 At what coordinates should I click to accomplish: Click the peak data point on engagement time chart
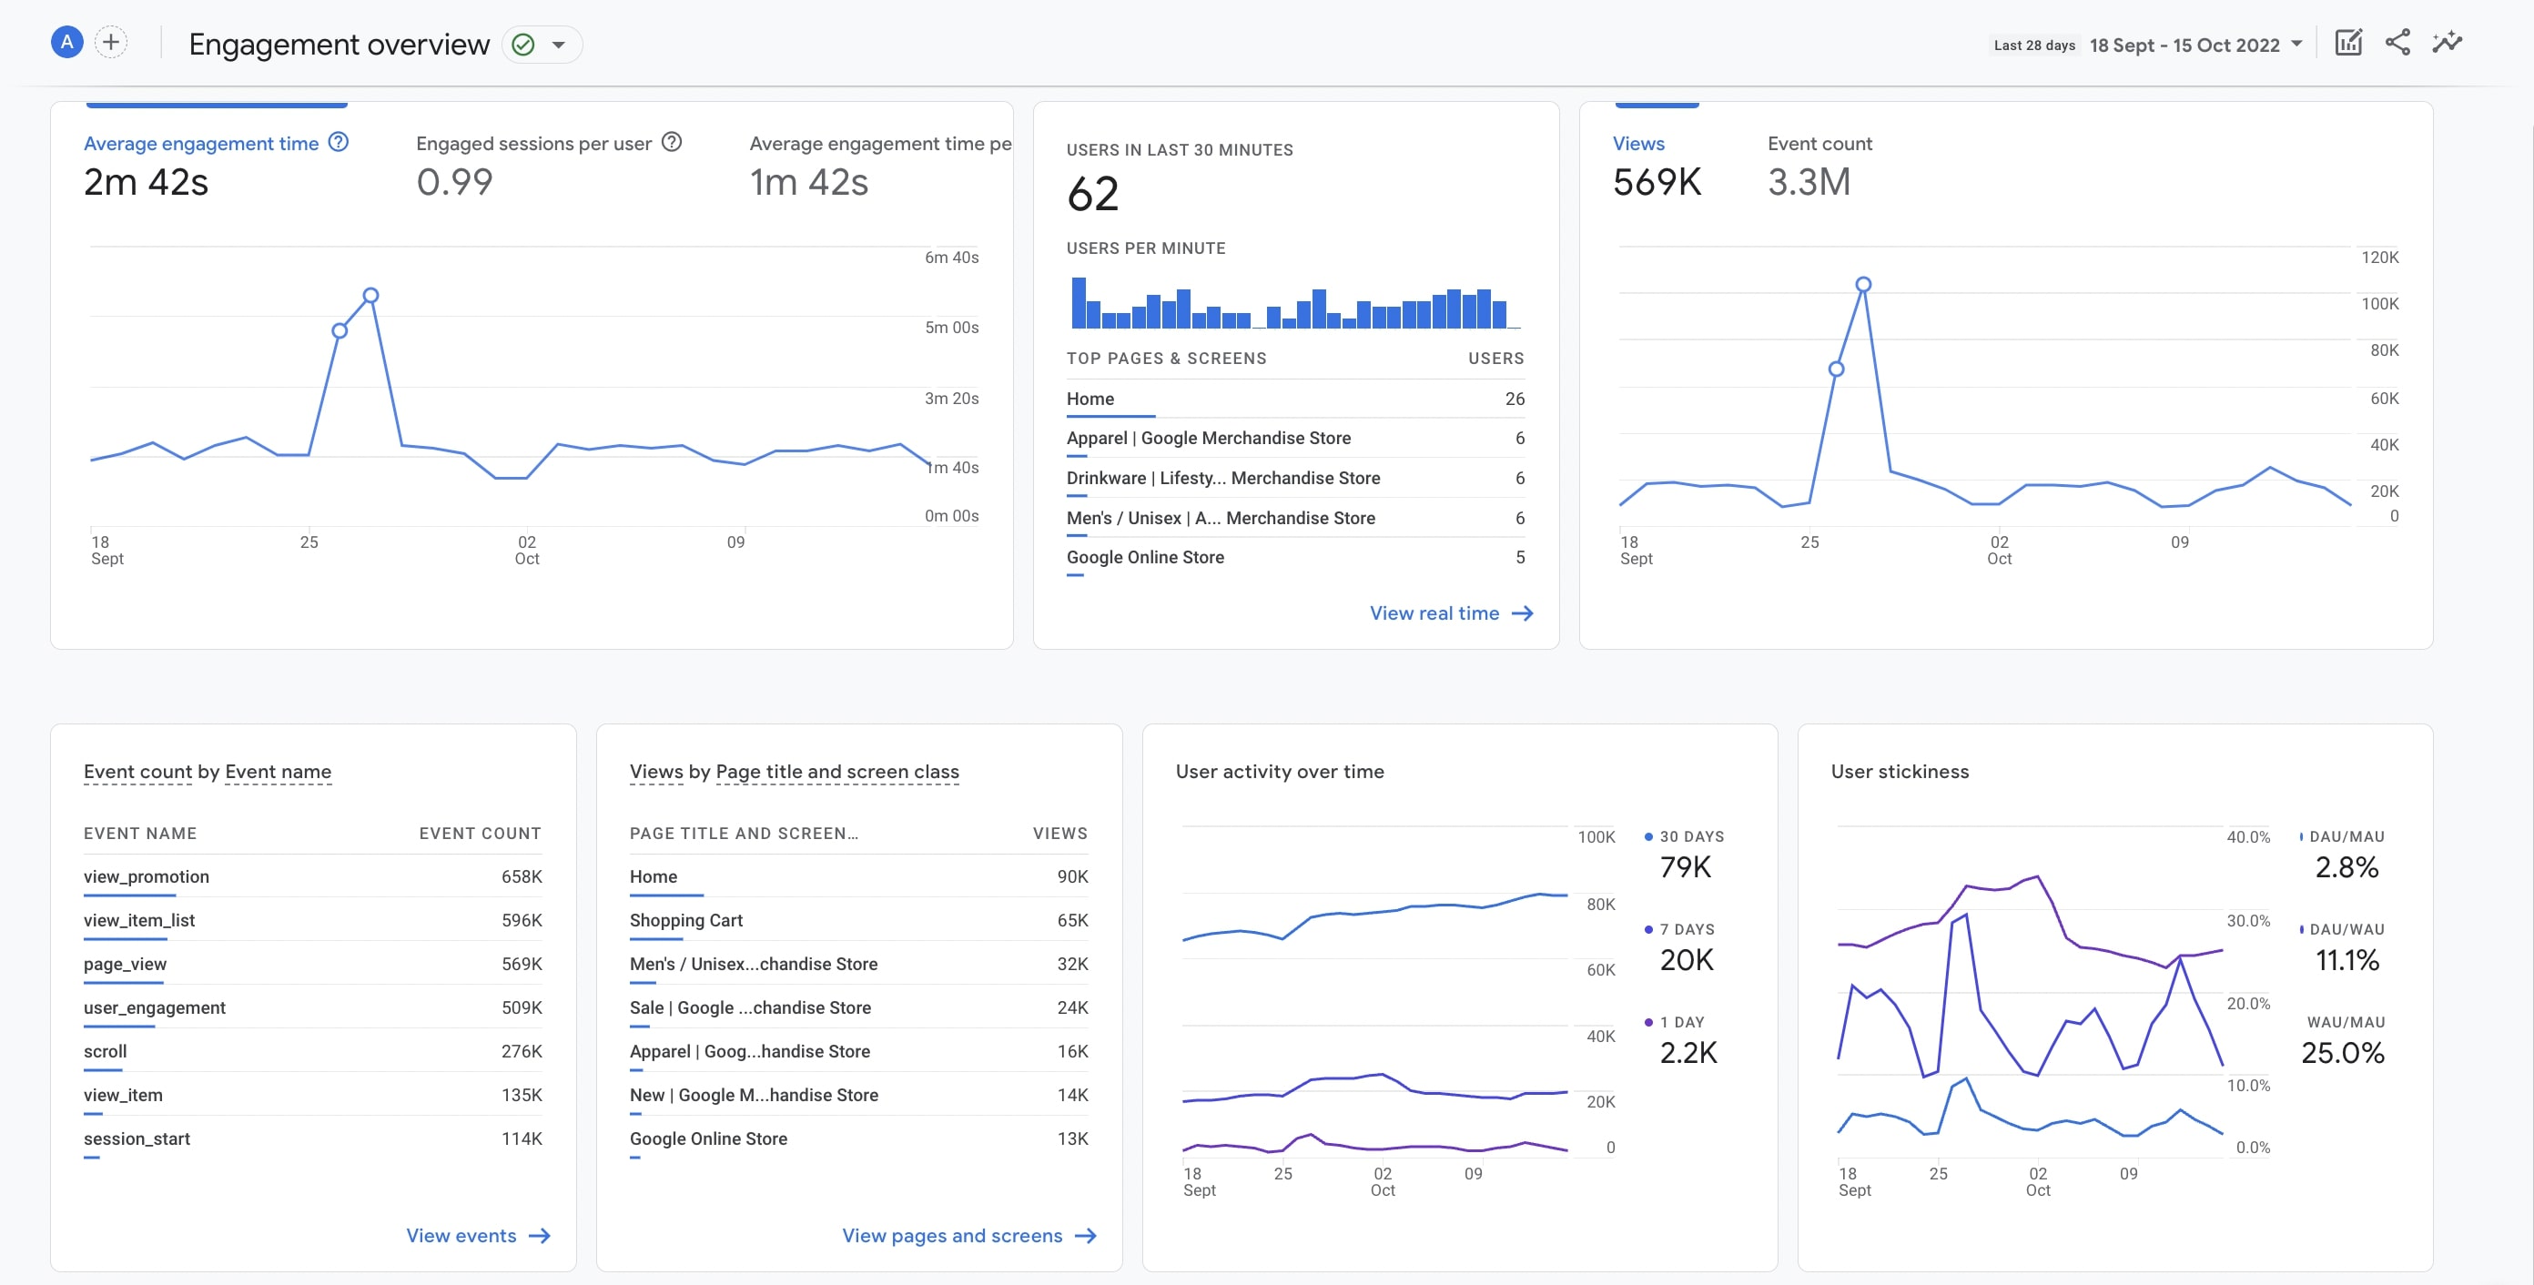click(x=370, y=295)
